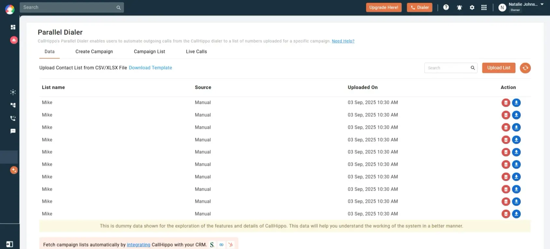550x249 pixels.
Task: Click the Owner role badge
Action: coord(515,10)
